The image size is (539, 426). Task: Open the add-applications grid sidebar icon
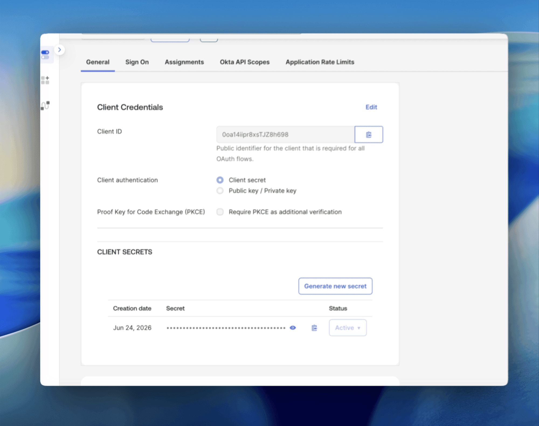(45, 80)
